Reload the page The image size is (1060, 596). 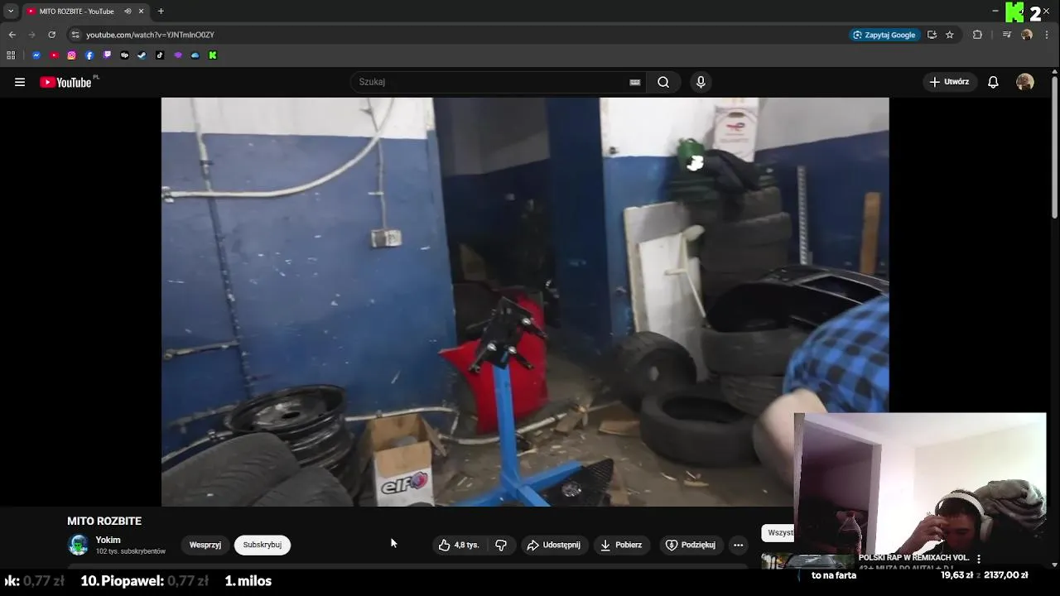tap(51, 35)
